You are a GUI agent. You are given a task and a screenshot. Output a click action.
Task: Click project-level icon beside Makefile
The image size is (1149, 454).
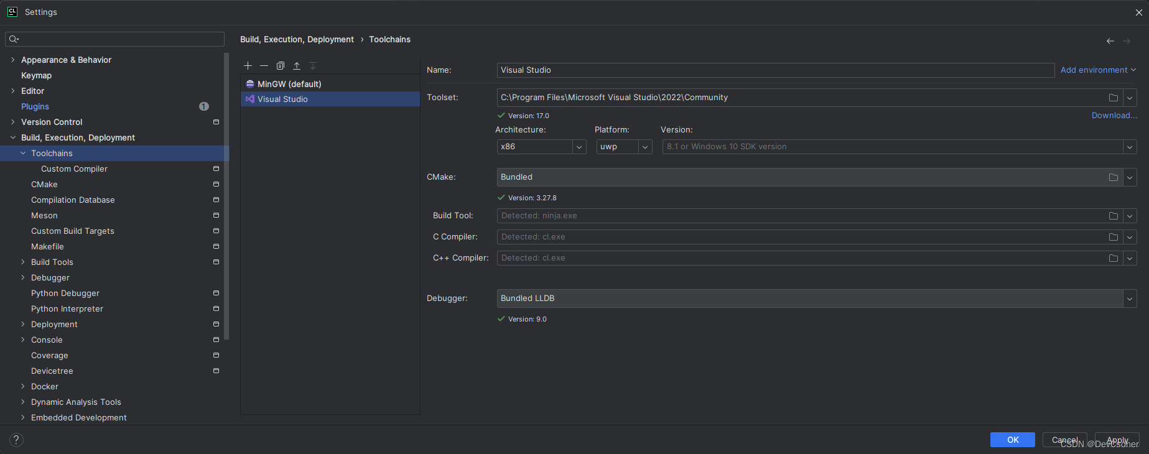(x=216, y=246)
